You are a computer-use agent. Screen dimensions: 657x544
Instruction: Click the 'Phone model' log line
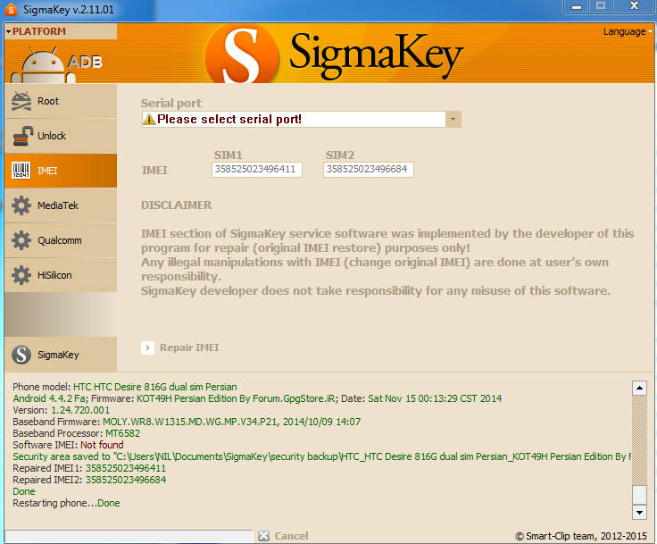tap(125, 387)
